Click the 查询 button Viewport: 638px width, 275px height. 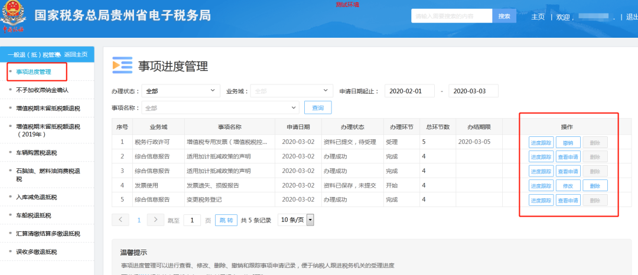coord(318,107)
